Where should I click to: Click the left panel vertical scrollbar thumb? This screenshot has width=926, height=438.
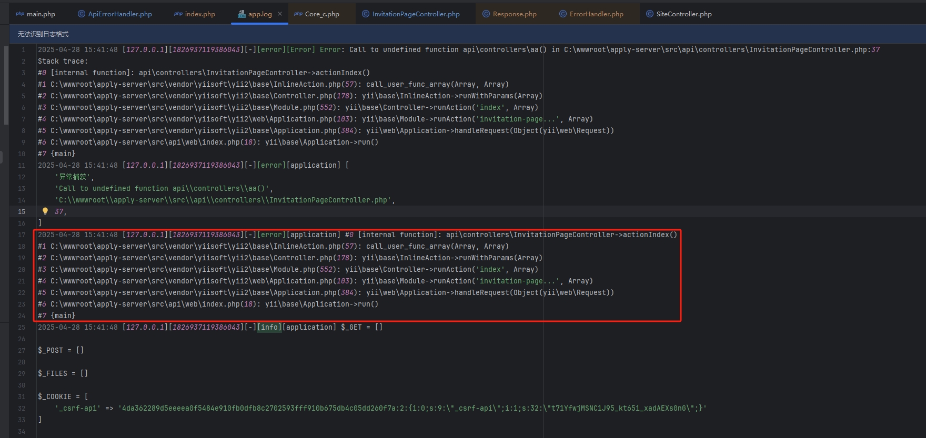(6, 85)
